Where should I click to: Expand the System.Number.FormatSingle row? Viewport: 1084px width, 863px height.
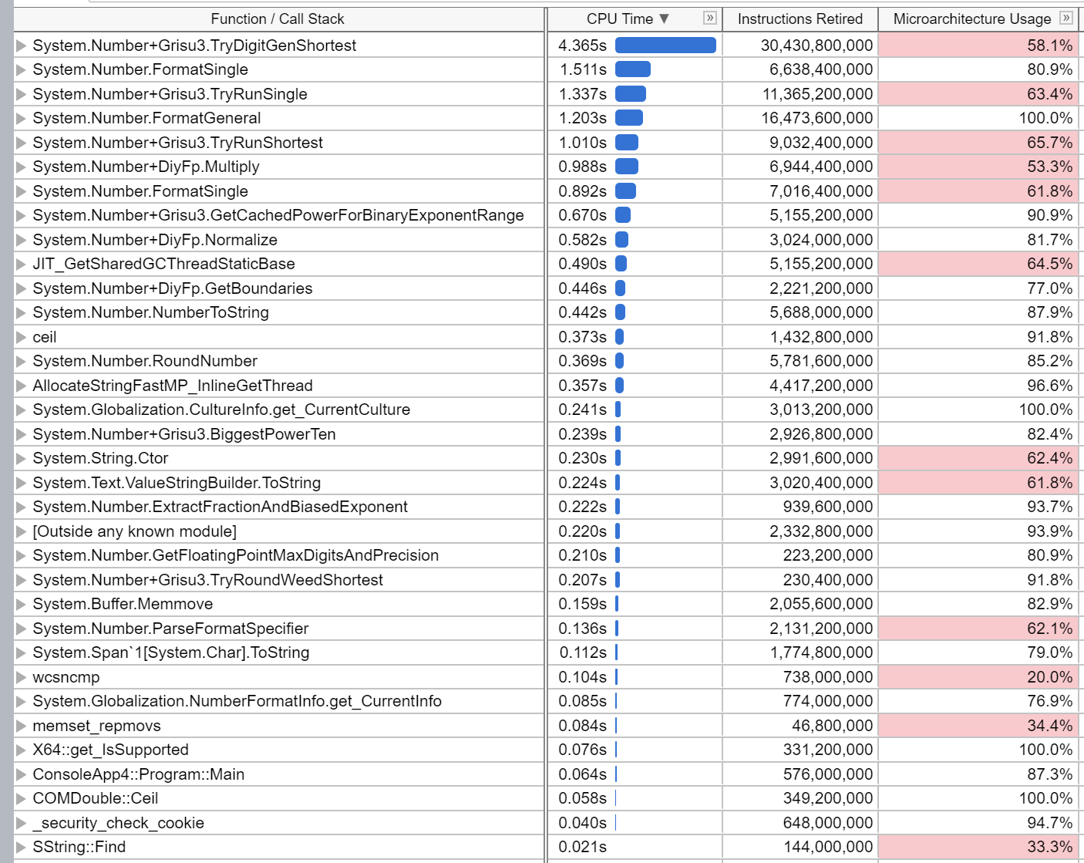click(x=19, y=69)
